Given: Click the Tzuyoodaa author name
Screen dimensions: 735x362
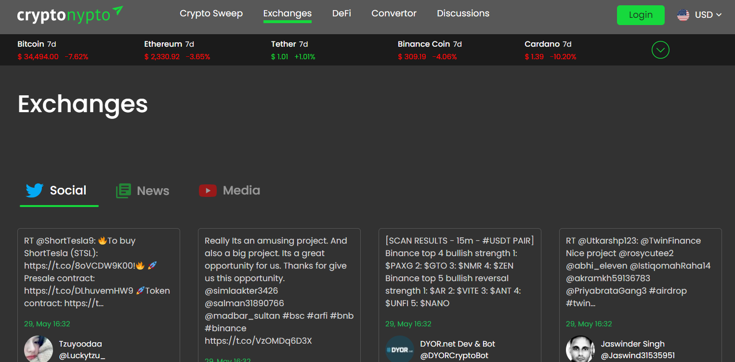Looking at the screenshot, I should tap(80, 344).
